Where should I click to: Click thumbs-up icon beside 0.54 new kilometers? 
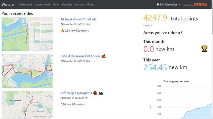pyautogui.click(x=62, y=31)
